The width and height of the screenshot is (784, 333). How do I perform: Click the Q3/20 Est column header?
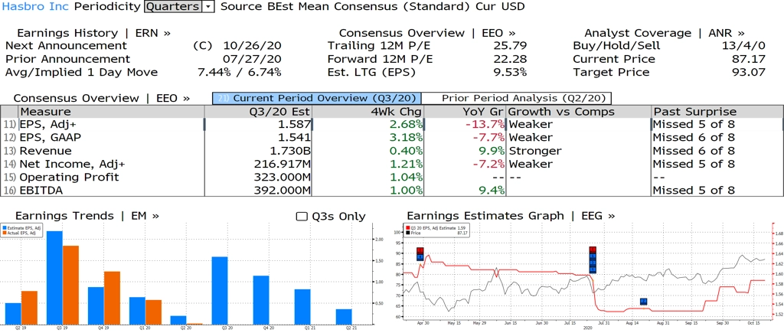click(258, 112)
